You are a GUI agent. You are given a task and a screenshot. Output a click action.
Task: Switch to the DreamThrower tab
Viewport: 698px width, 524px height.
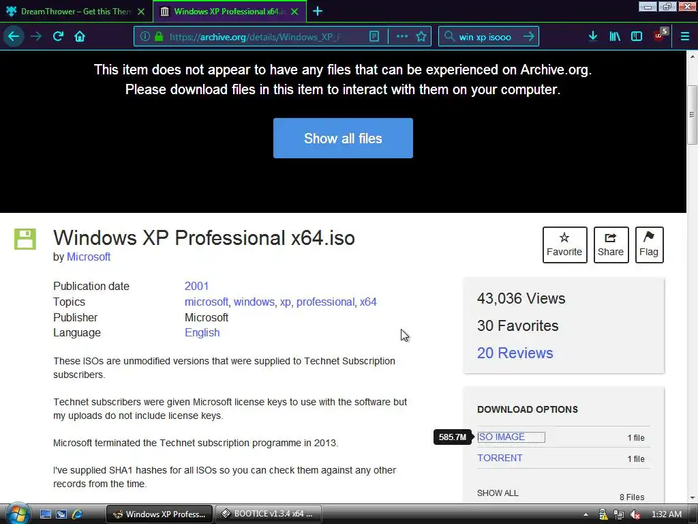pyautogui.click(x=76, y=12)
